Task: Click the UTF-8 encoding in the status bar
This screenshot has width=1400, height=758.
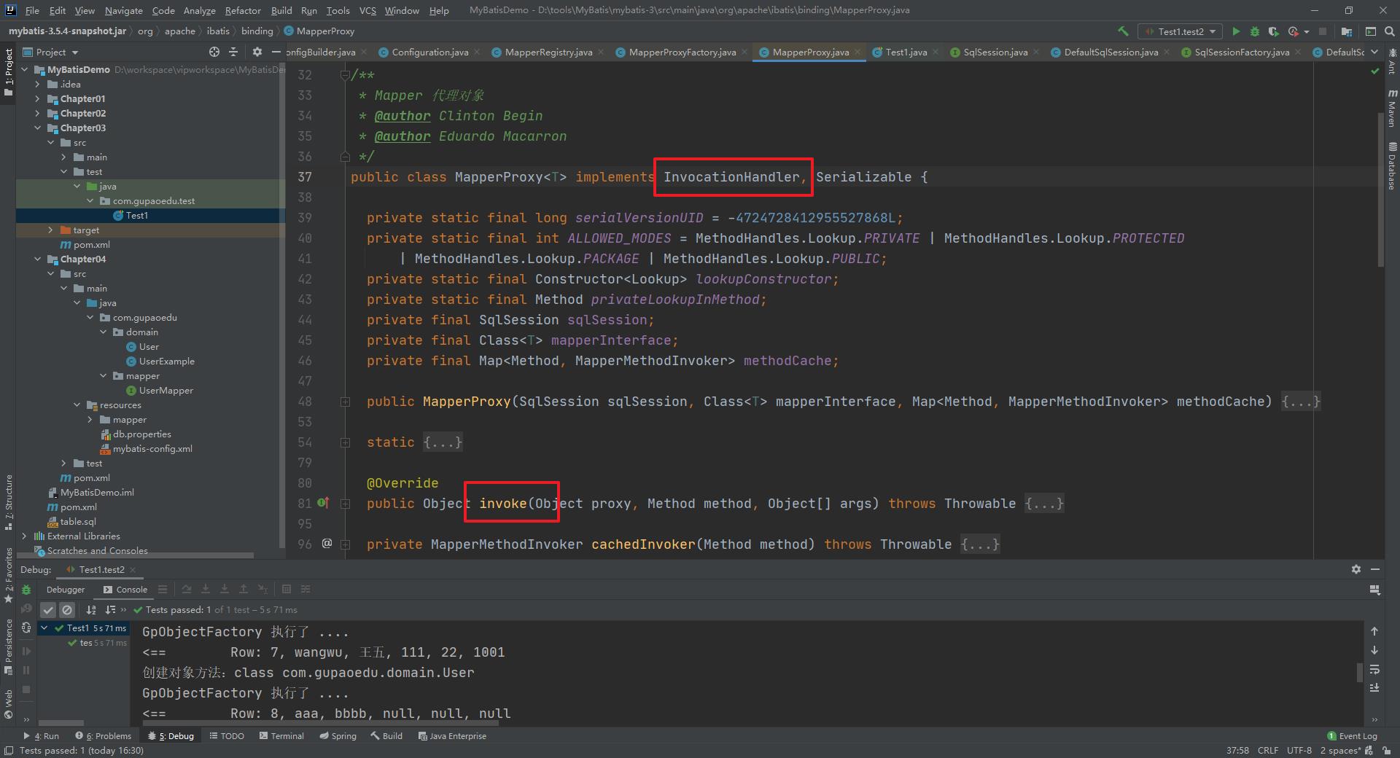Action: 1299,750
